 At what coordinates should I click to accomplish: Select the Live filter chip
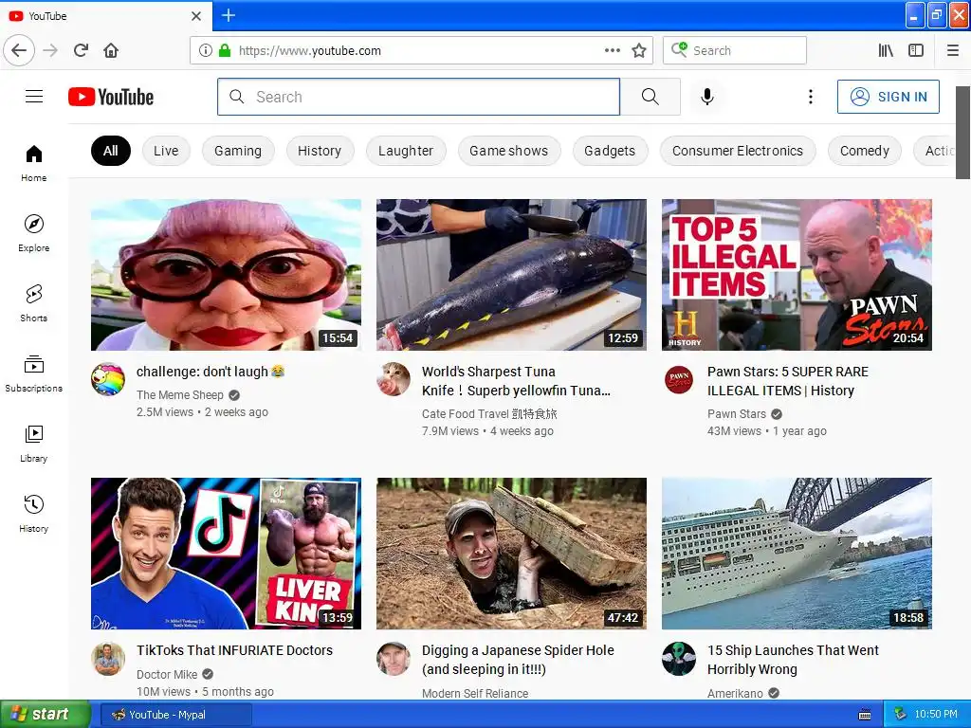(x=166, y=151)
